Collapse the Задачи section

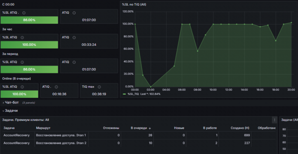click(10, 111)
